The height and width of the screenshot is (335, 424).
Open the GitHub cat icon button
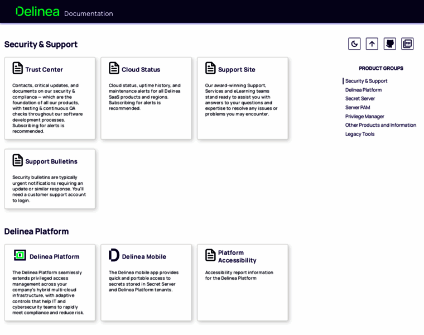tap(389, 44)
